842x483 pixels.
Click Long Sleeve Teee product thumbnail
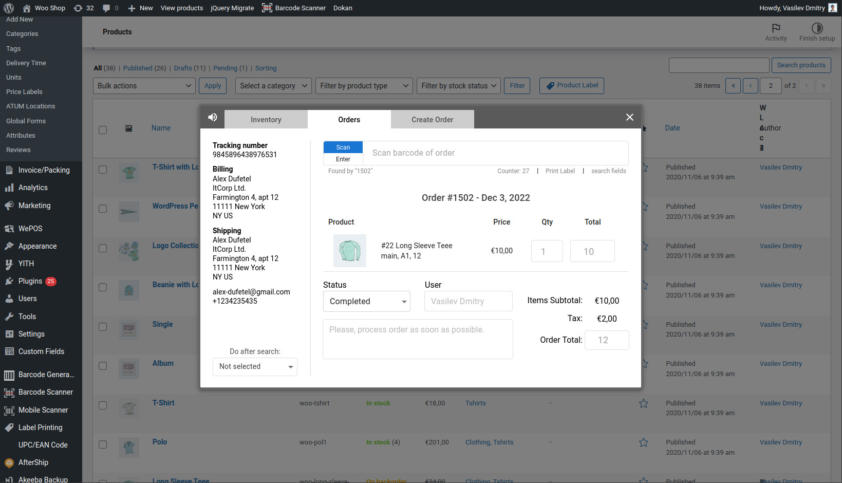(x=350, y=251)
